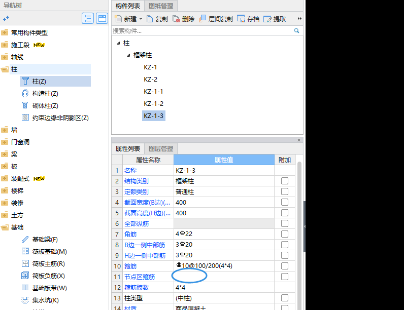Switch to the 图纸管理 tab
The width and height of the screenshot is (404, 310).
(161, 6)
